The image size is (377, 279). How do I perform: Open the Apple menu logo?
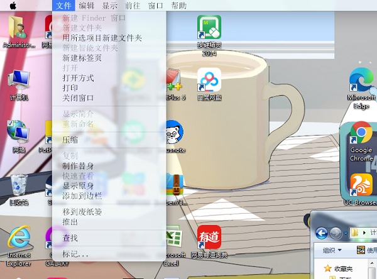point(13,5)
